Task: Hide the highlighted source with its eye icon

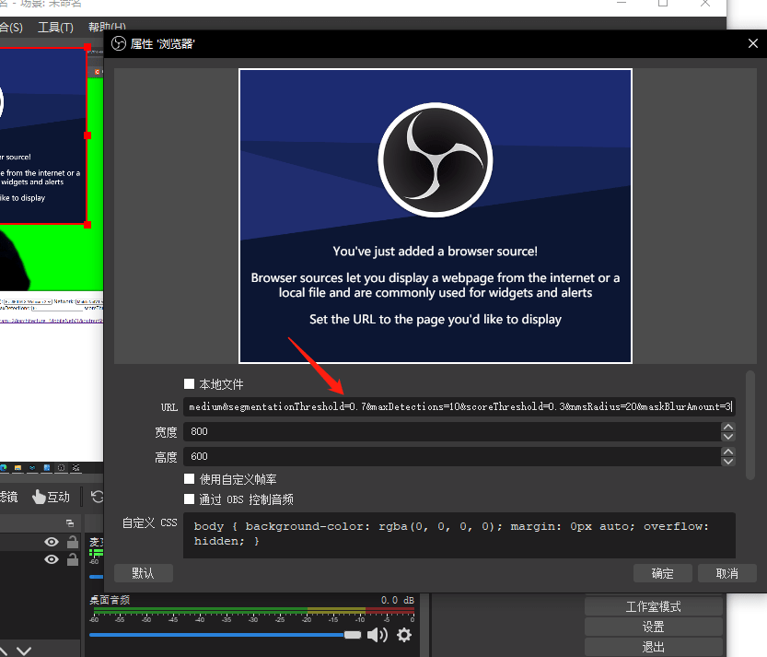Action: 52,542
